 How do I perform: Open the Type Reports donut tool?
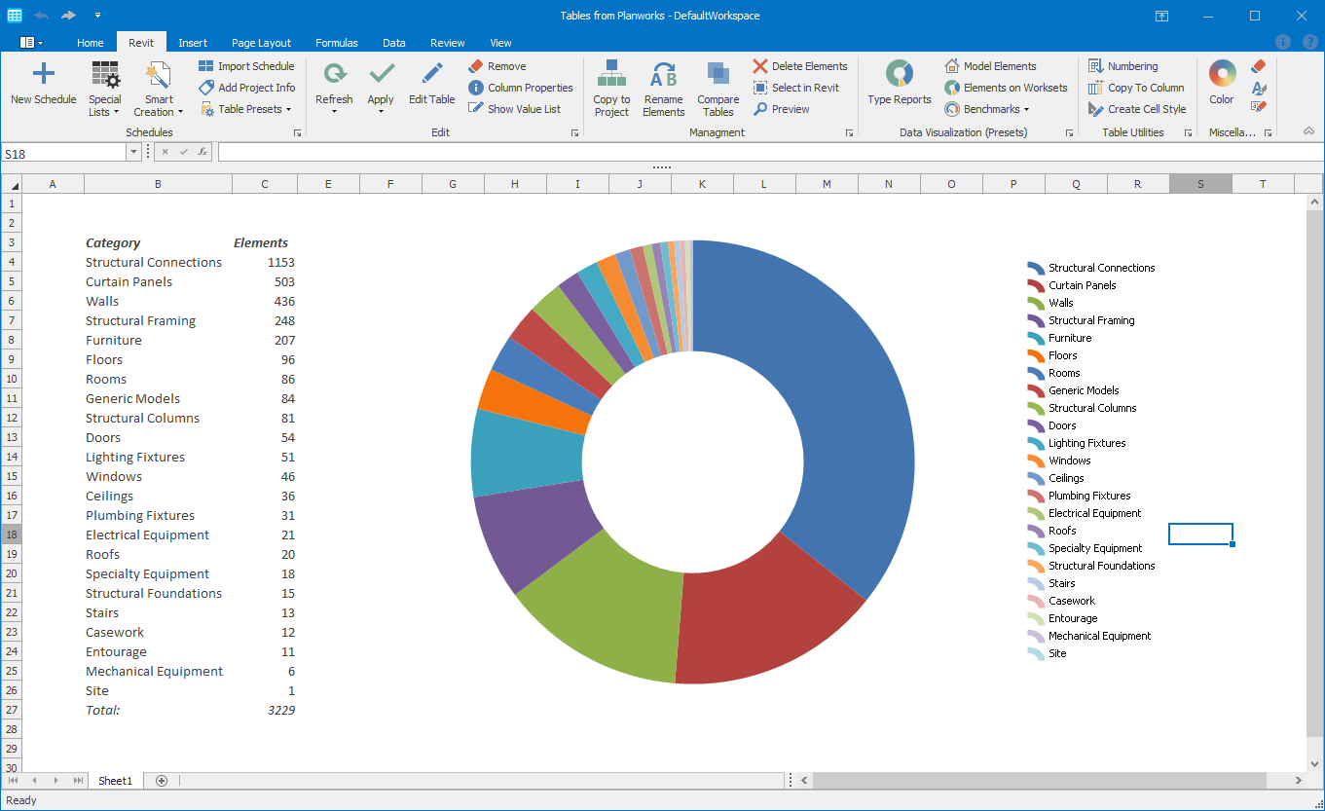898,86
